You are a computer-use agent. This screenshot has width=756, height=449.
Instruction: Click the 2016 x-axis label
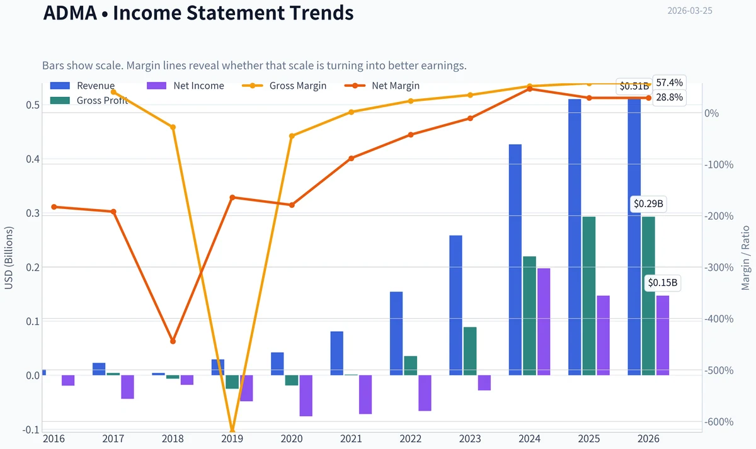click(54, 439)
